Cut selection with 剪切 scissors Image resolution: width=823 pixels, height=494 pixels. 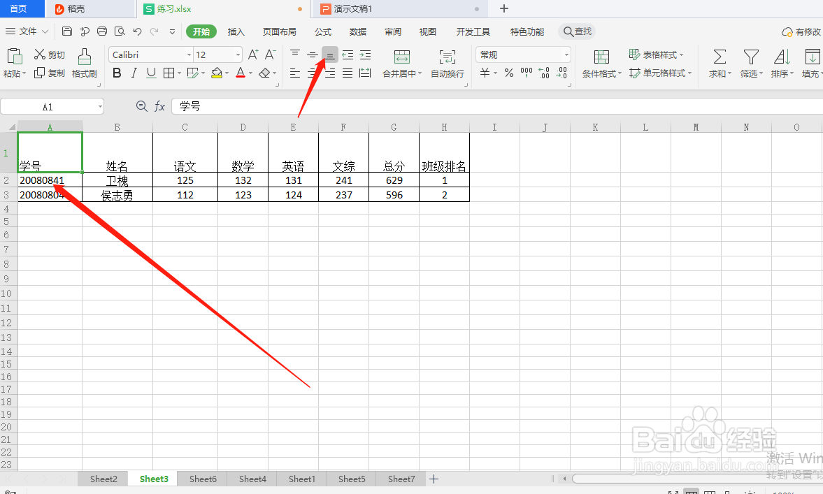(50, 55)
